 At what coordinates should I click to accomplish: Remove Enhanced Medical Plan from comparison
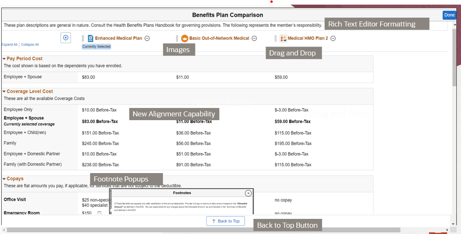147,38
